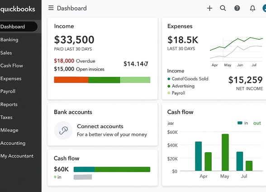This screenshot has width=266, height=192.
Task: Click the $33,500 paid income figure
Action: [x=74, y=39]
